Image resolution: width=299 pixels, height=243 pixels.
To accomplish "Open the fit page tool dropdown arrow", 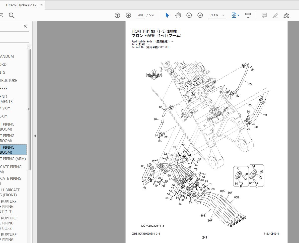I will coord(238,15).
